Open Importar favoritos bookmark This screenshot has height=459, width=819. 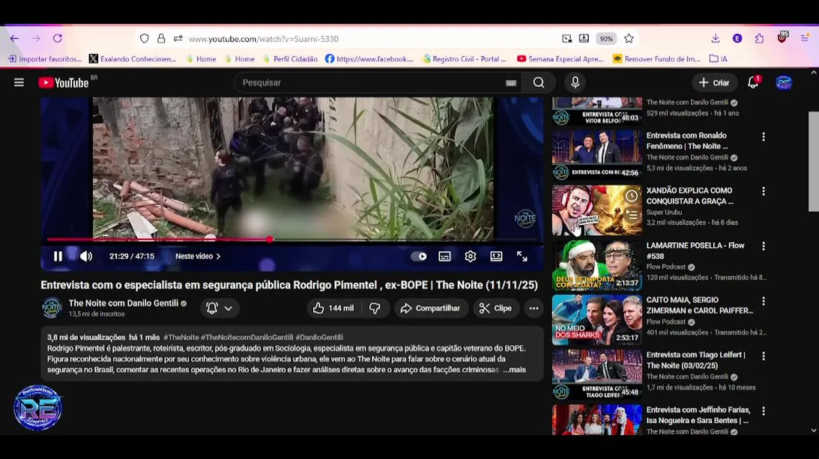45,59
